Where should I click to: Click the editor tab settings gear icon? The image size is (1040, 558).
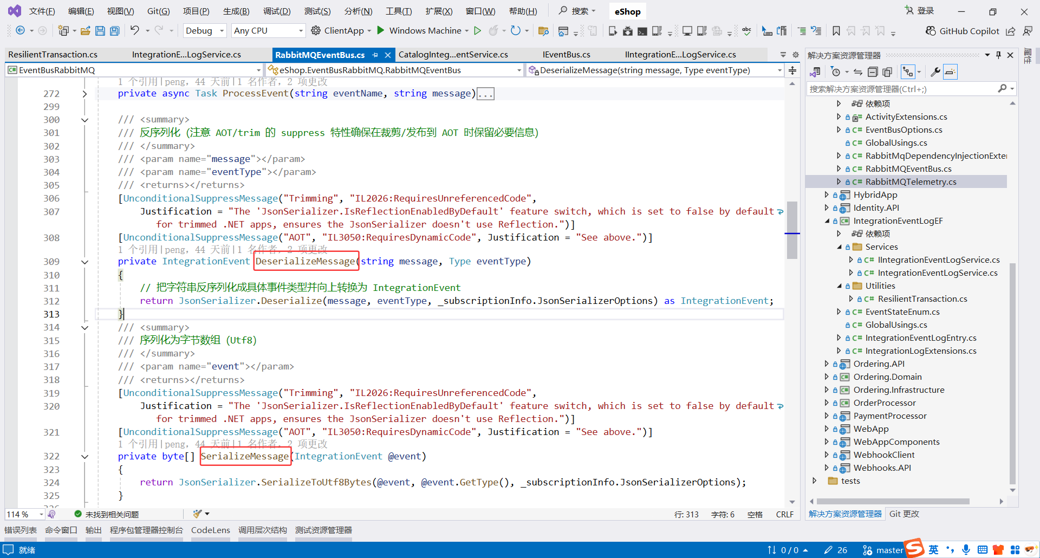796,55
